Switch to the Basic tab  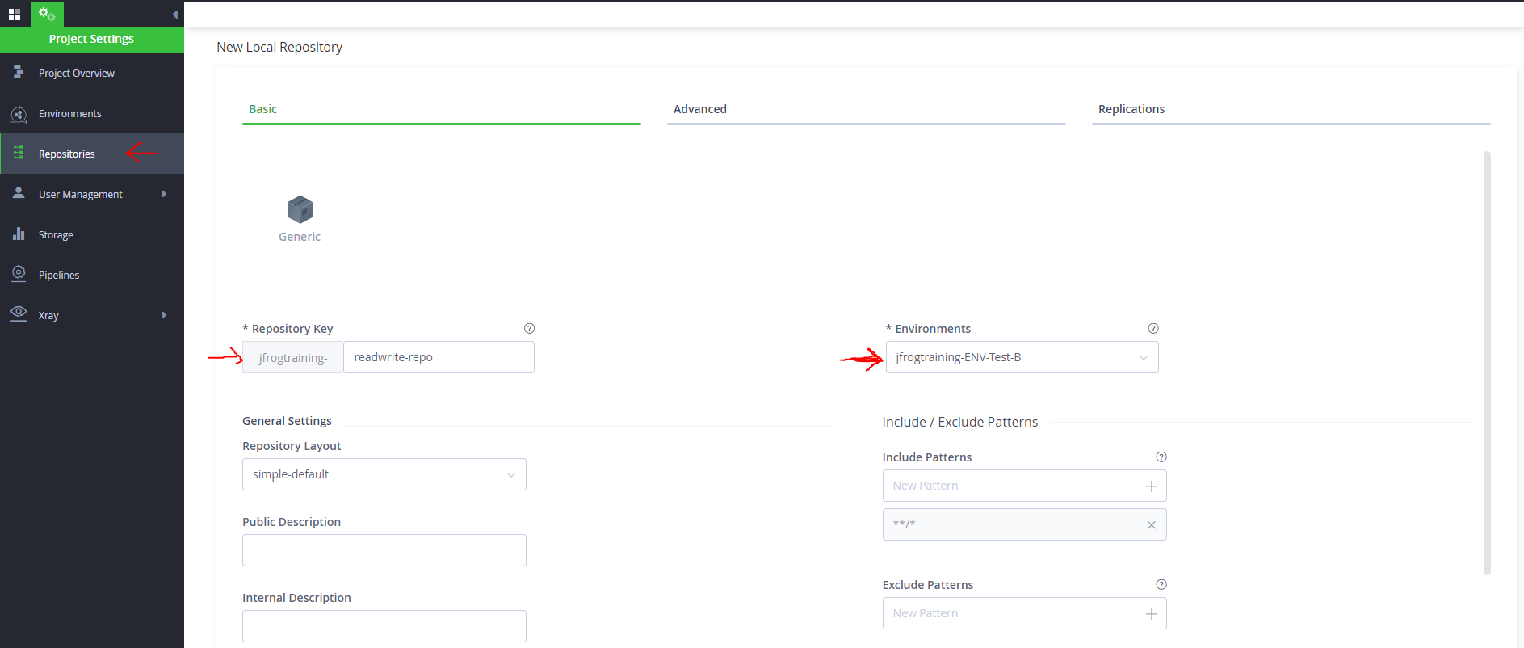coord(441,109)
